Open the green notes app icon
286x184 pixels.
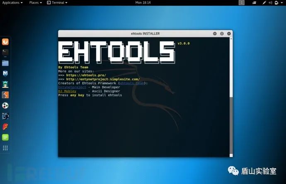pos(5,137)
